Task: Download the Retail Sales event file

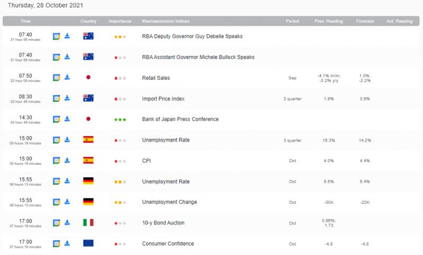Action: tap(67, 78)
